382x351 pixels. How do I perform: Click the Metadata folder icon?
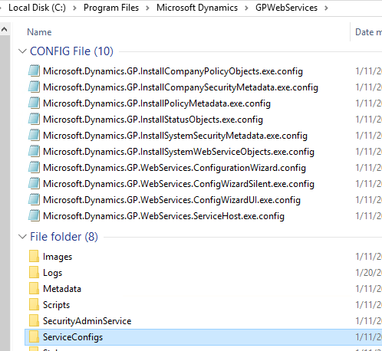[x=34, y=288]
